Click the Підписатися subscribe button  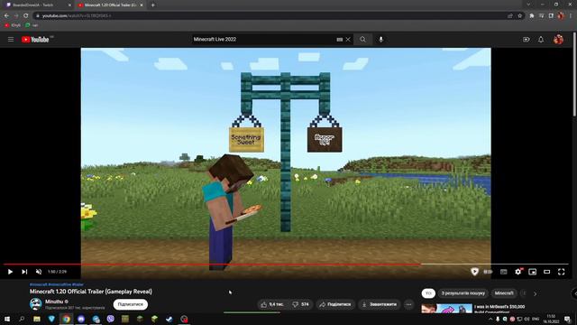131,304
